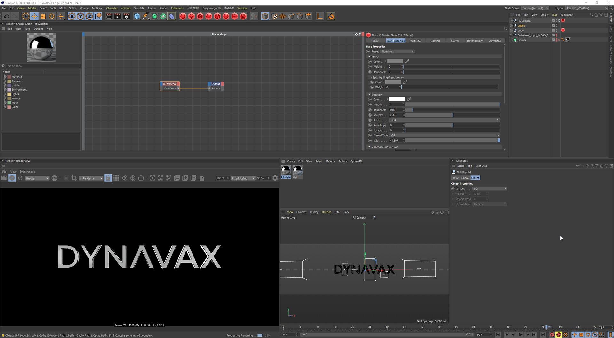Select the Move tool

(35, 16)
